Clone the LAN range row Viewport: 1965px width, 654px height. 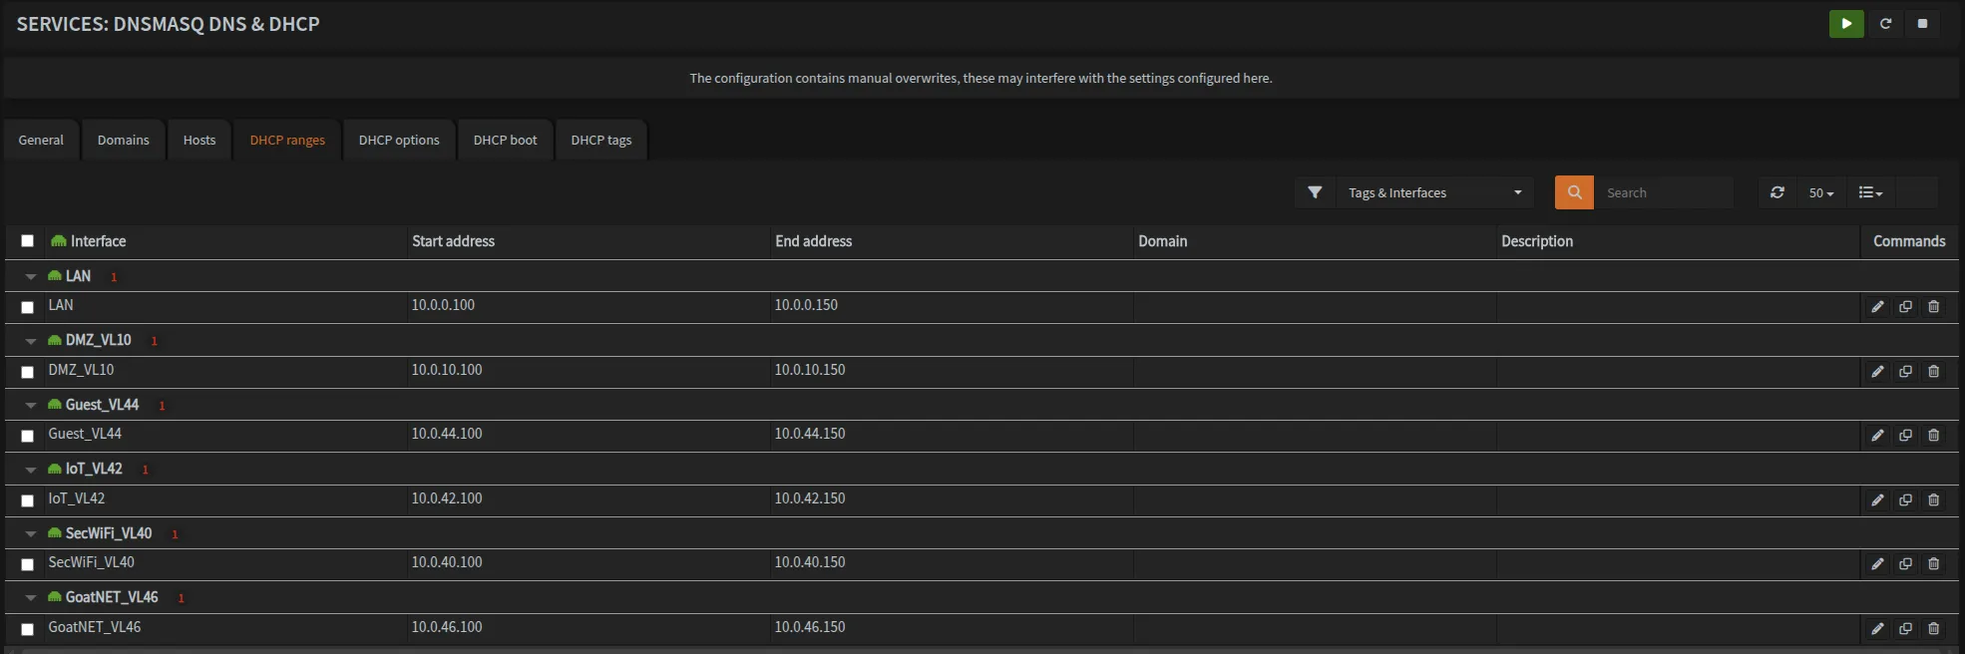click(x=1905, y=307)
